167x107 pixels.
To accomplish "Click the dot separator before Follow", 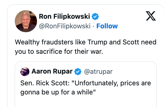I will point(93,26).
